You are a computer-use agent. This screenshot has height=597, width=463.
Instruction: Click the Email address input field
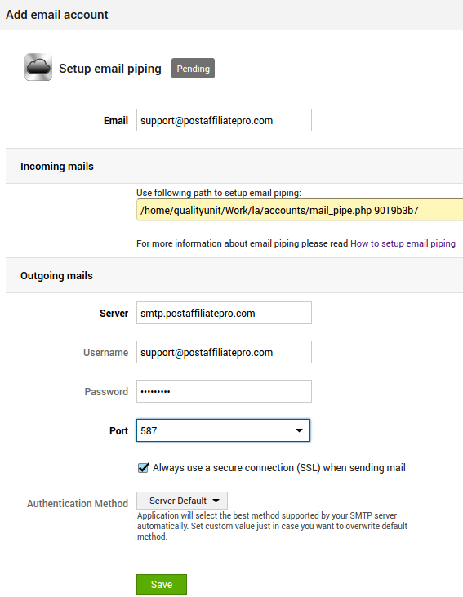(x=224, y=120)
